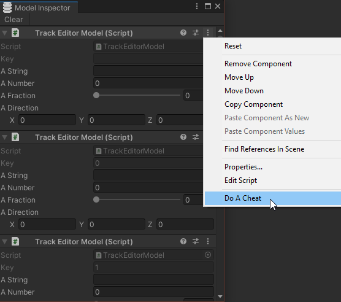Click third Track Editor Model (Script) header title
This screenshot has width=341, height=302.
click(84, 242)
